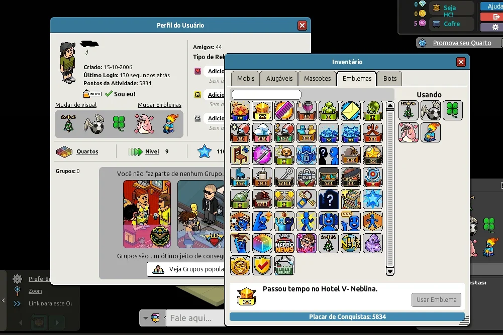Select the yellow envelope badge
Viewport: 503px width, 335px height.
point(351,111)
